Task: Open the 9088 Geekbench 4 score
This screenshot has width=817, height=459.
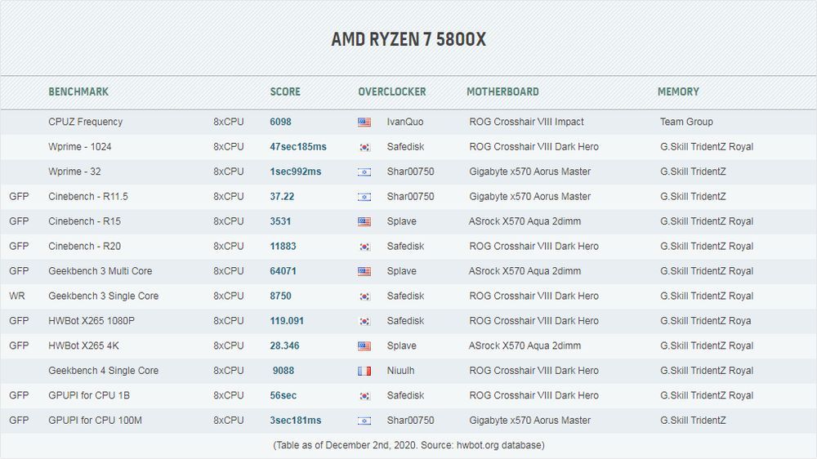Action: (283, 371)
